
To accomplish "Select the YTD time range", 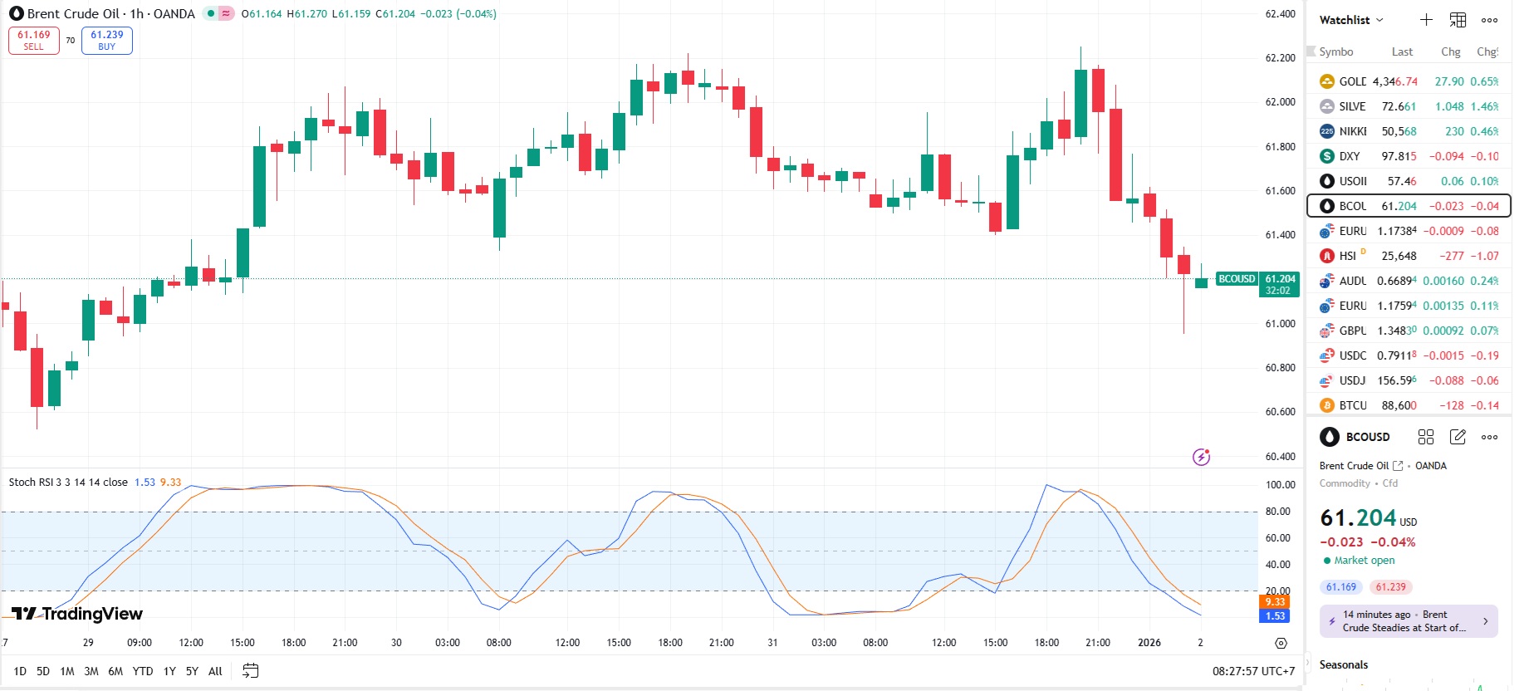I will tap(143, 671).
